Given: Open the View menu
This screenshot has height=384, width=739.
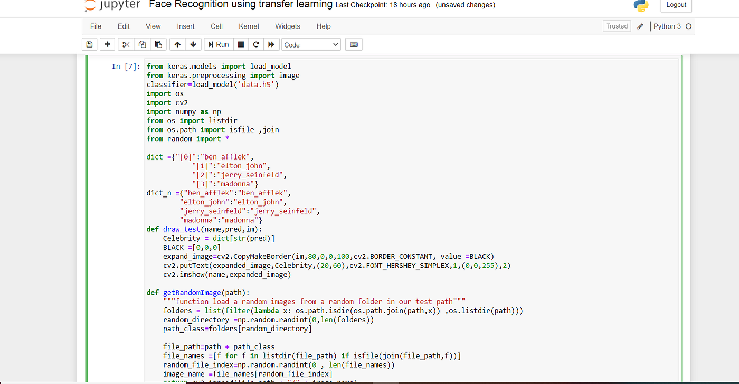Looking at the screenshot, I should [153, 26].
